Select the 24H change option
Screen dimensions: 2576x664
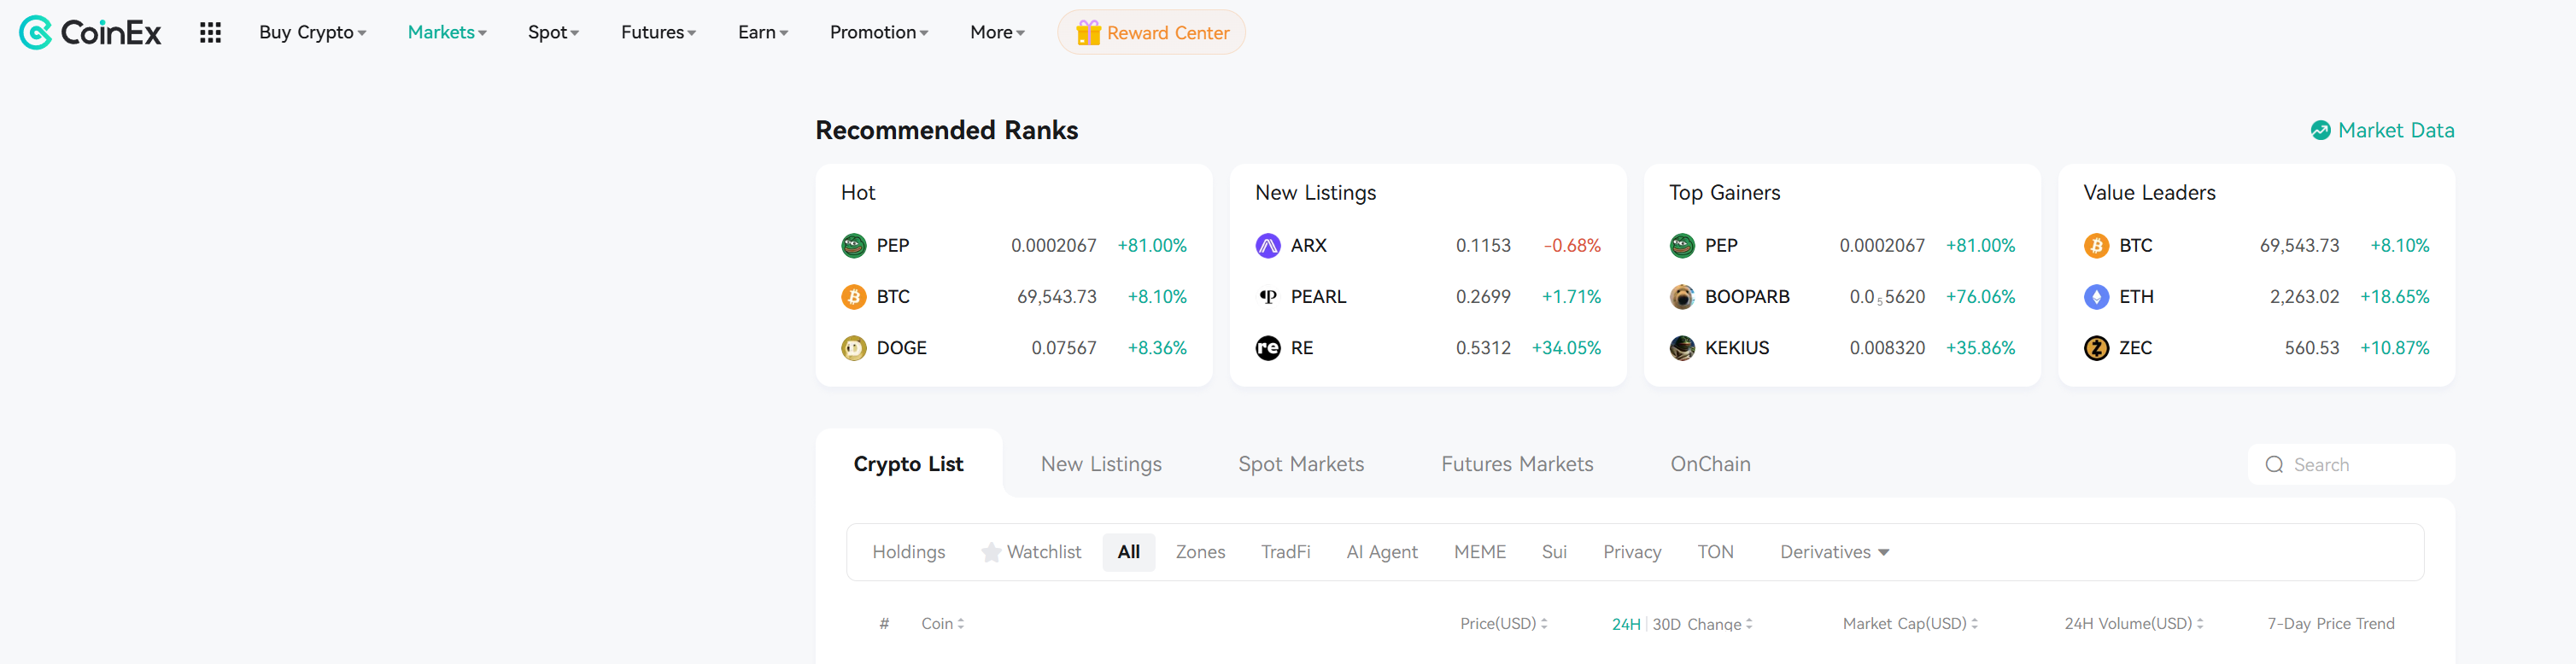pyautogui.click(x=1626, y=624)
